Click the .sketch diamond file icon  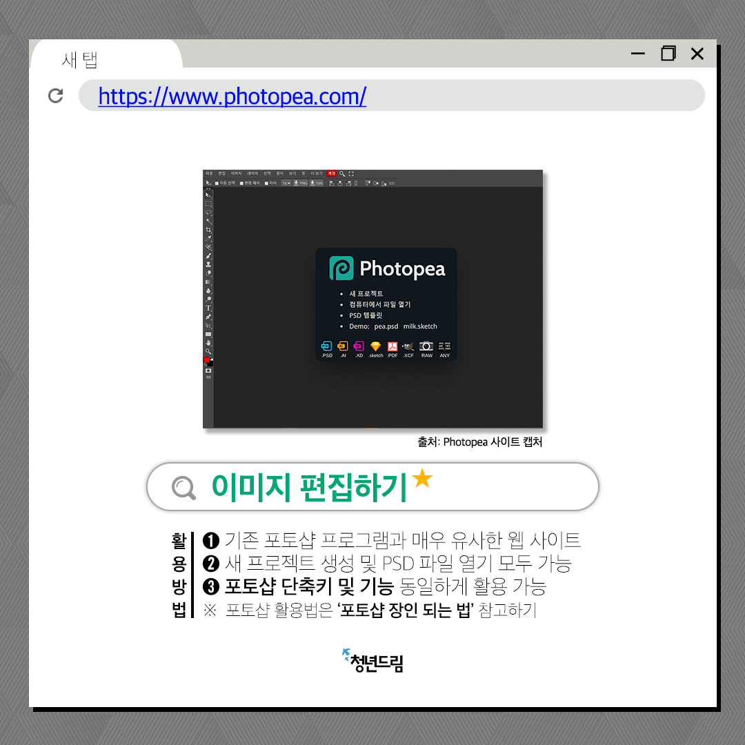tap(376, 346)
